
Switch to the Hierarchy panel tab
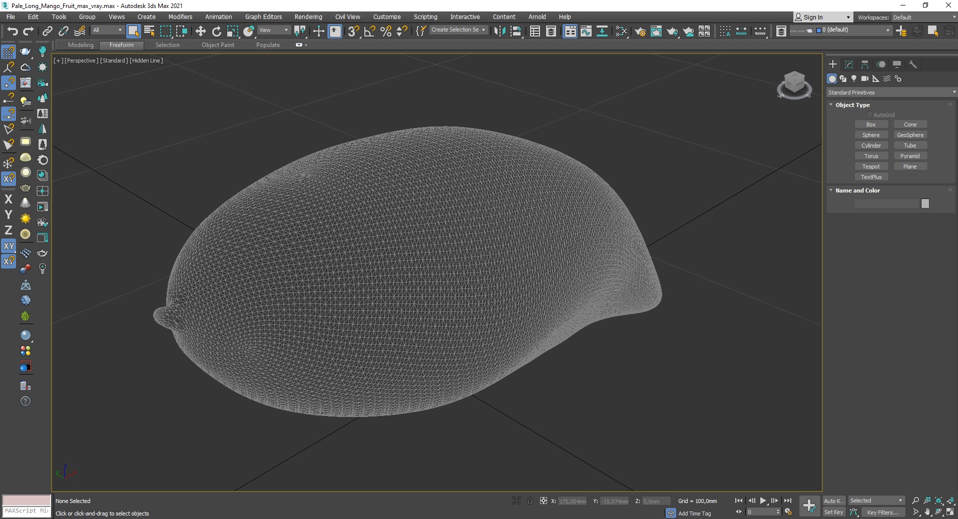click(x=865, y=64)
